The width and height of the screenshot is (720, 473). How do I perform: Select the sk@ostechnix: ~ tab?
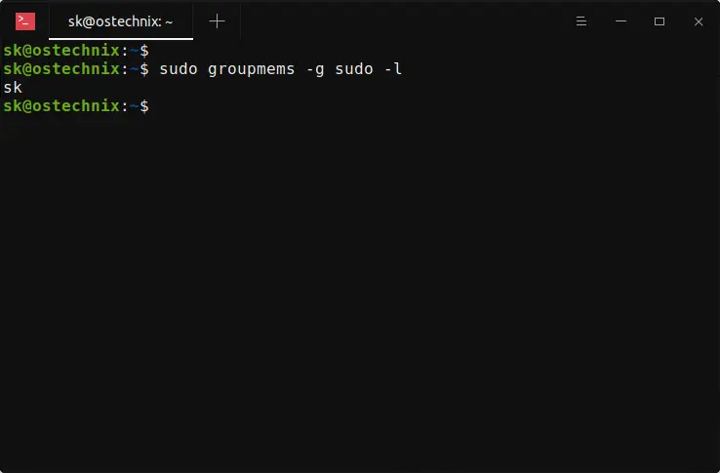point(120,20)
